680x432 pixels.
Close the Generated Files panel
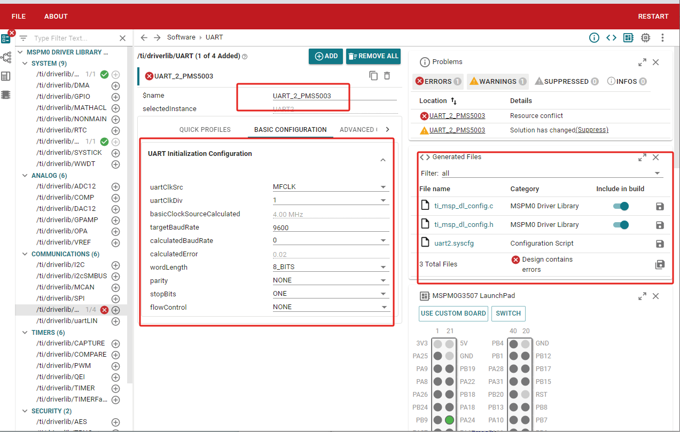656,158
